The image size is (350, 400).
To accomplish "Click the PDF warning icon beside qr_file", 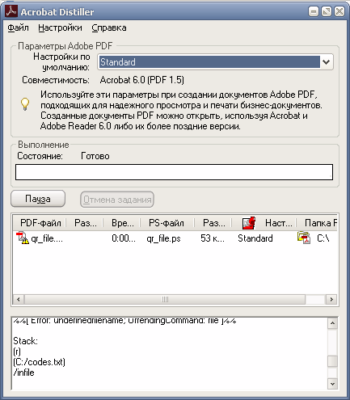I will point(22,238).
